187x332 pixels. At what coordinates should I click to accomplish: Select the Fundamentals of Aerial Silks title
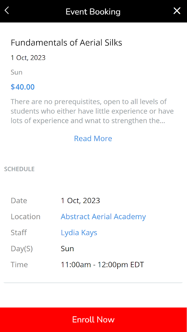click(66, 43)
